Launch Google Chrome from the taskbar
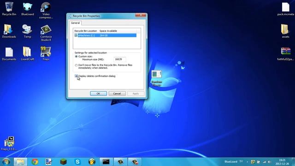Image resolution: width=295 pixels, height=166 pixels. tap(35, 162)
